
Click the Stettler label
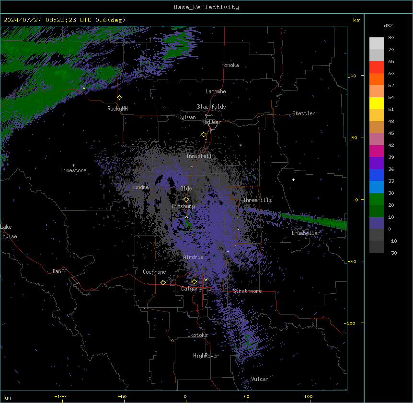(x=304, y=113)
